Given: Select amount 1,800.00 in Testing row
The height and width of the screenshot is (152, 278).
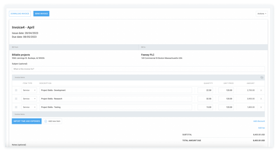Looking at the screenshot, I should (251, 107).
